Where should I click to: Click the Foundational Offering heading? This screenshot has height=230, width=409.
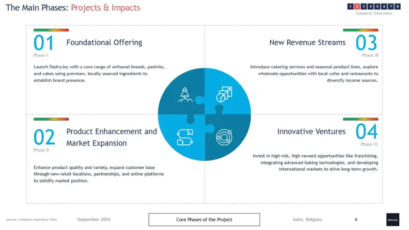(x=104, y=42)
